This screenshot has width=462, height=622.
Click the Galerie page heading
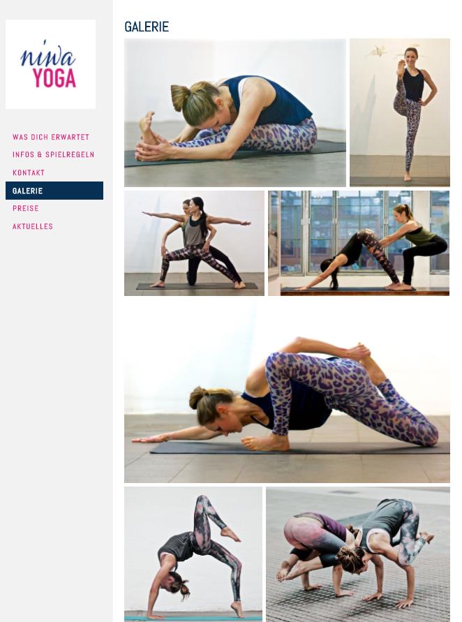(147, 27)
